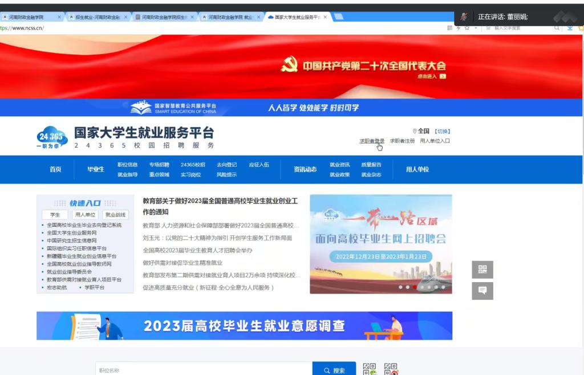Select the 学生 quick entry tab
The height and width of the screenshot is (375, 584).
click(55, 215)
